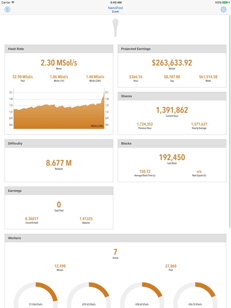
Task: Tap the 12,498 Miners count
Action: (60, 266)
